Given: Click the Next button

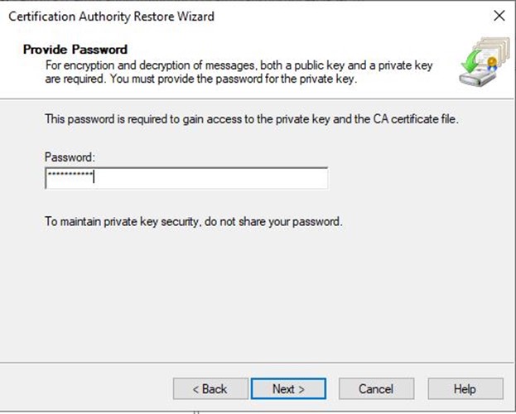Looking at the screenshot, I should (289, 388).
